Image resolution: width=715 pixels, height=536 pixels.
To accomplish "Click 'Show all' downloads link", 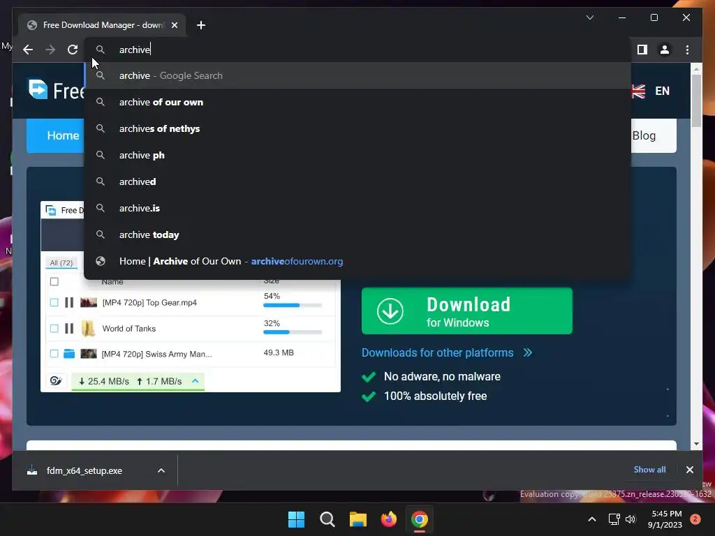I will (x=649, y=470).
